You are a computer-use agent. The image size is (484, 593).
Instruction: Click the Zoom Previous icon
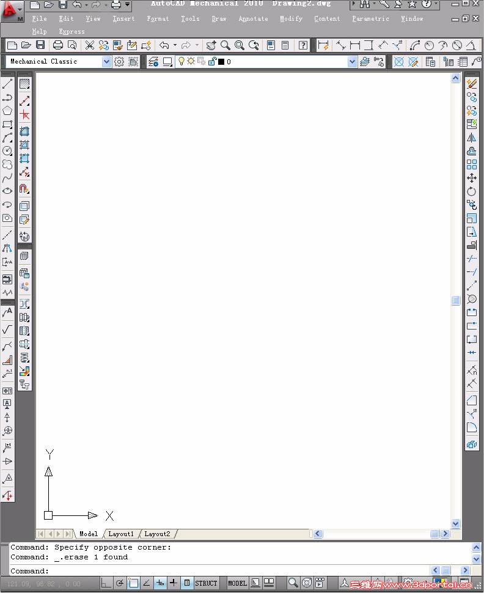(254, 45)
